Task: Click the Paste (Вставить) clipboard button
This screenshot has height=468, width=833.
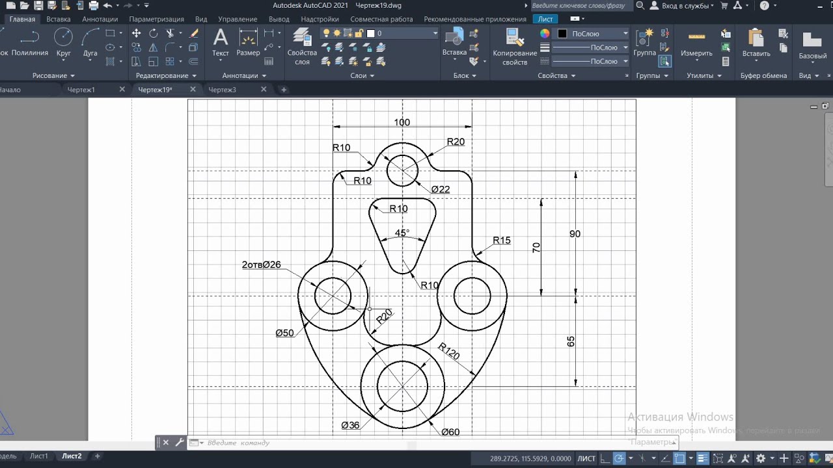Action: pyautogui.click(x=756, y=42)
